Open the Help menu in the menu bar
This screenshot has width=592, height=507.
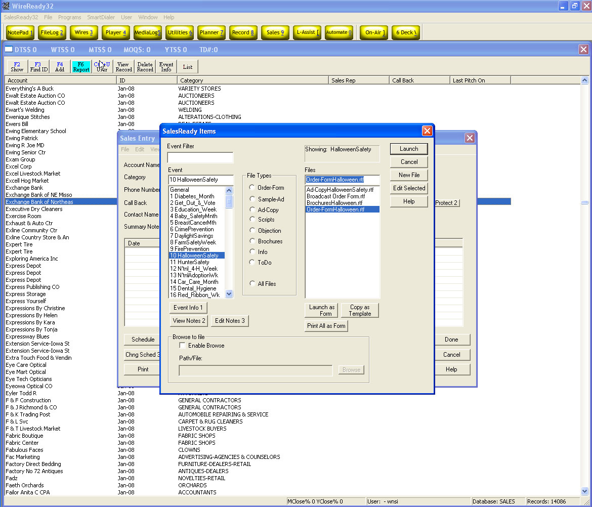[x=168, y=17]
